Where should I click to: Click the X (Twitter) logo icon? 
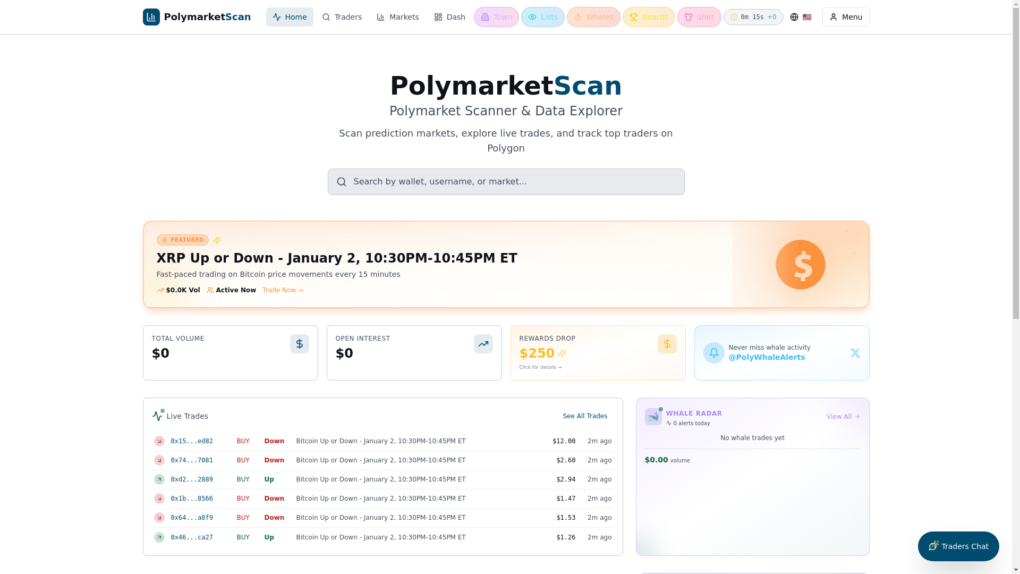tap(855, 353)
